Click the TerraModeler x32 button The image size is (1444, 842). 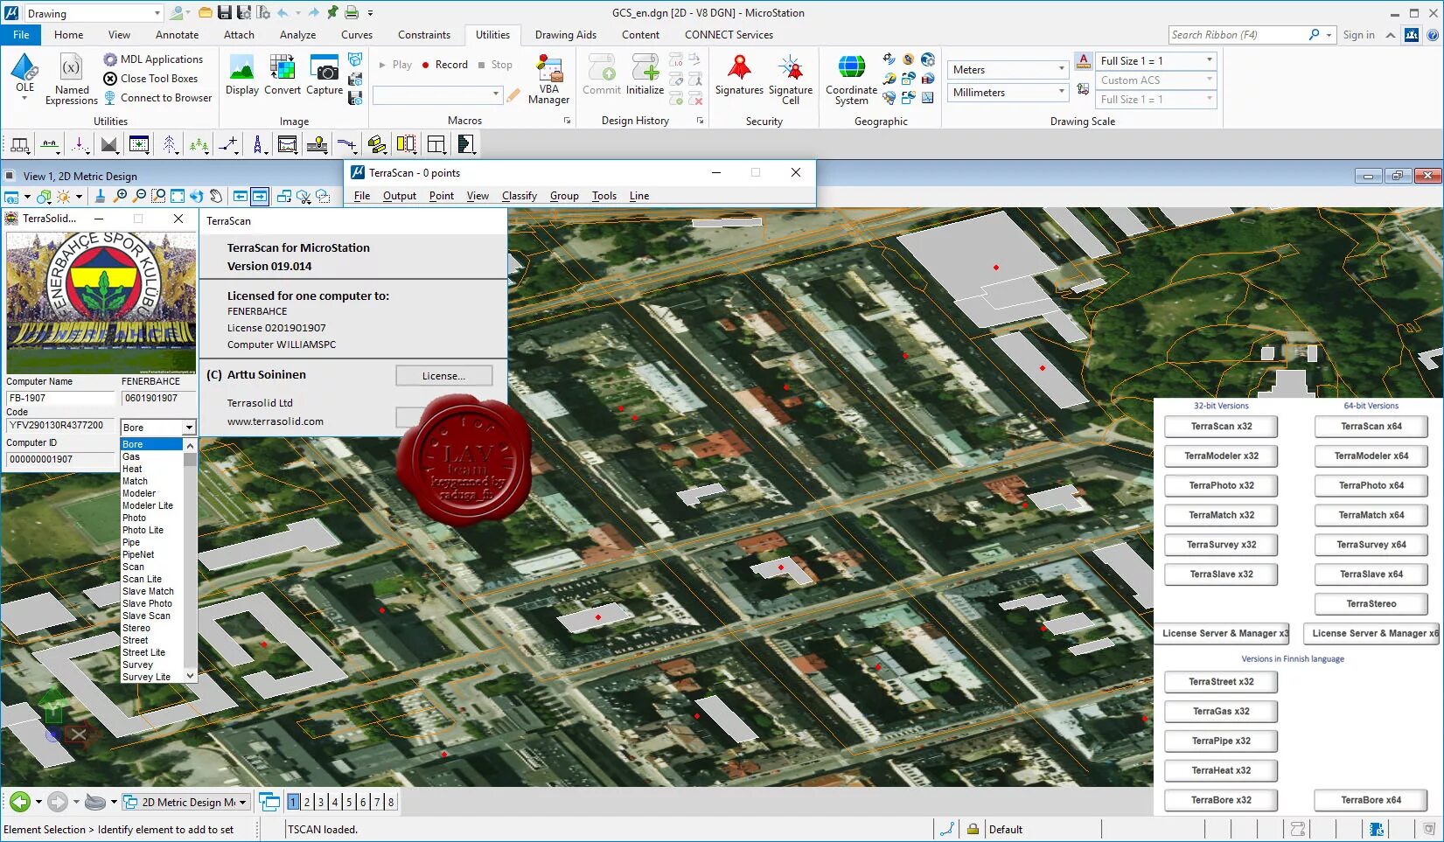click(1221, 456)
